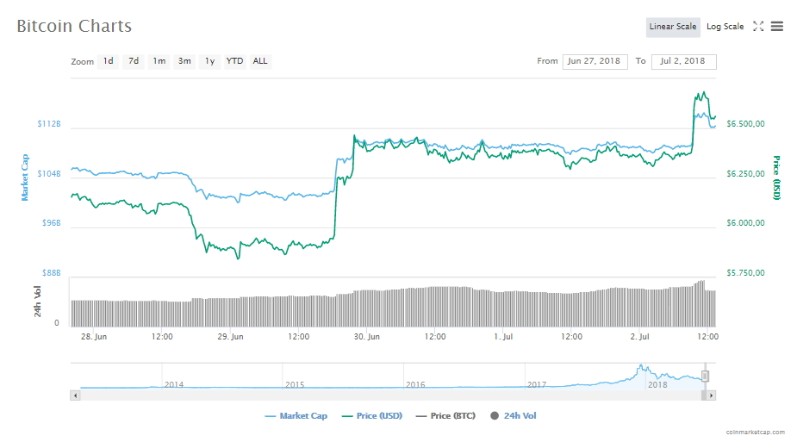Switch to Linear Scale
Image resolution: width=797 pixels, height=442 pixels.
(x=672, y=27)
